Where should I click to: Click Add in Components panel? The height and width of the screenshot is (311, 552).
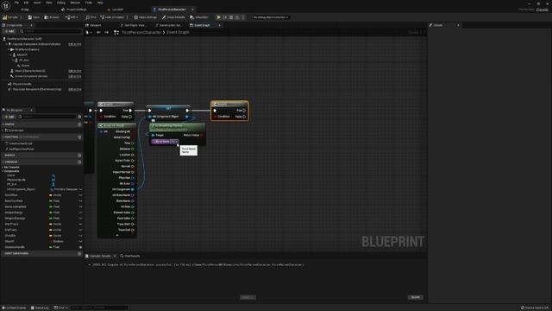[x=9, y=31]
